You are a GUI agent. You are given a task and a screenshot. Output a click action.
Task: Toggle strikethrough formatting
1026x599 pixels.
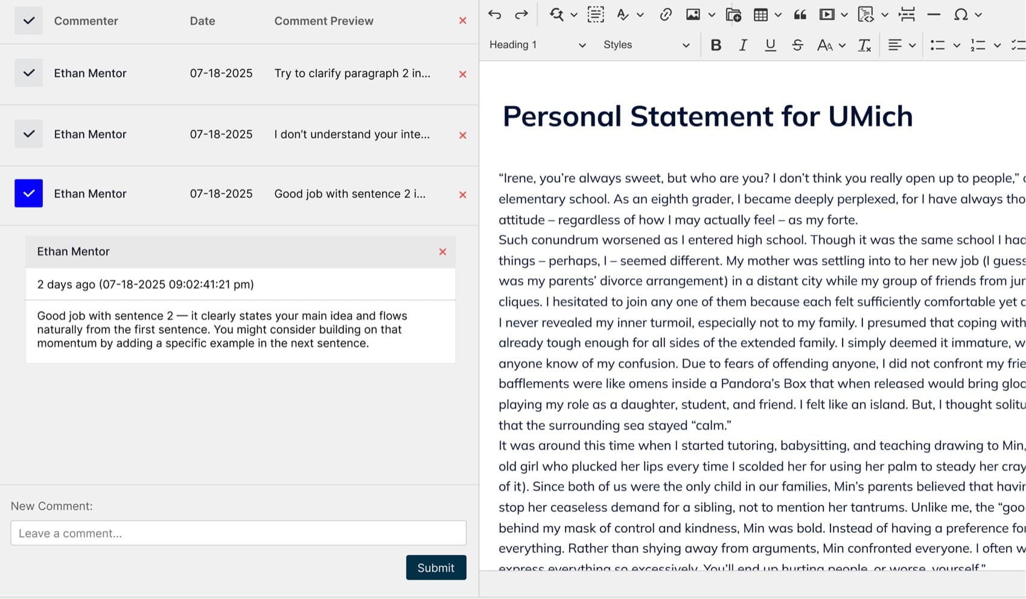(797, 45)
